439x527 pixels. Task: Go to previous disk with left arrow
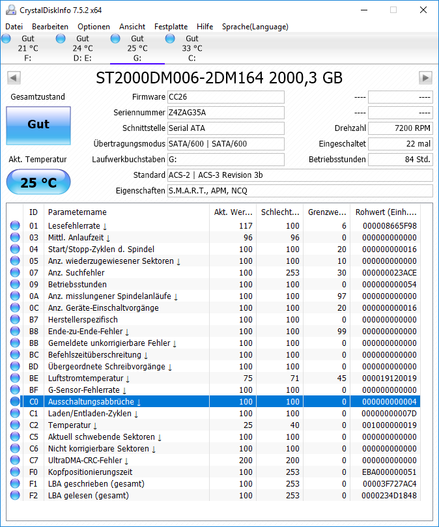pos(14,78)
